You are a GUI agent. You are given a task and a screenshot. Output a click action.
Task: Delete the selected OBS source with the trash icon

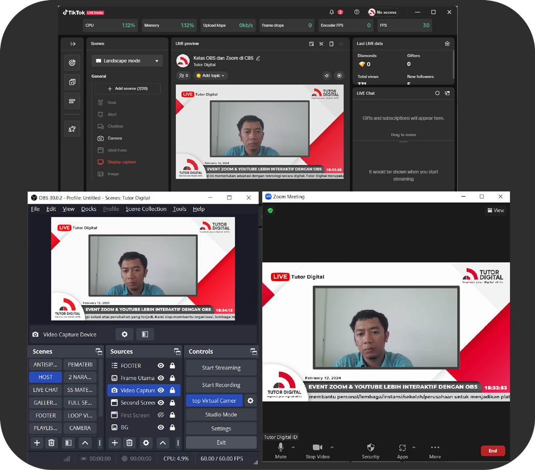pyautogui.click(x=130, y=443)
